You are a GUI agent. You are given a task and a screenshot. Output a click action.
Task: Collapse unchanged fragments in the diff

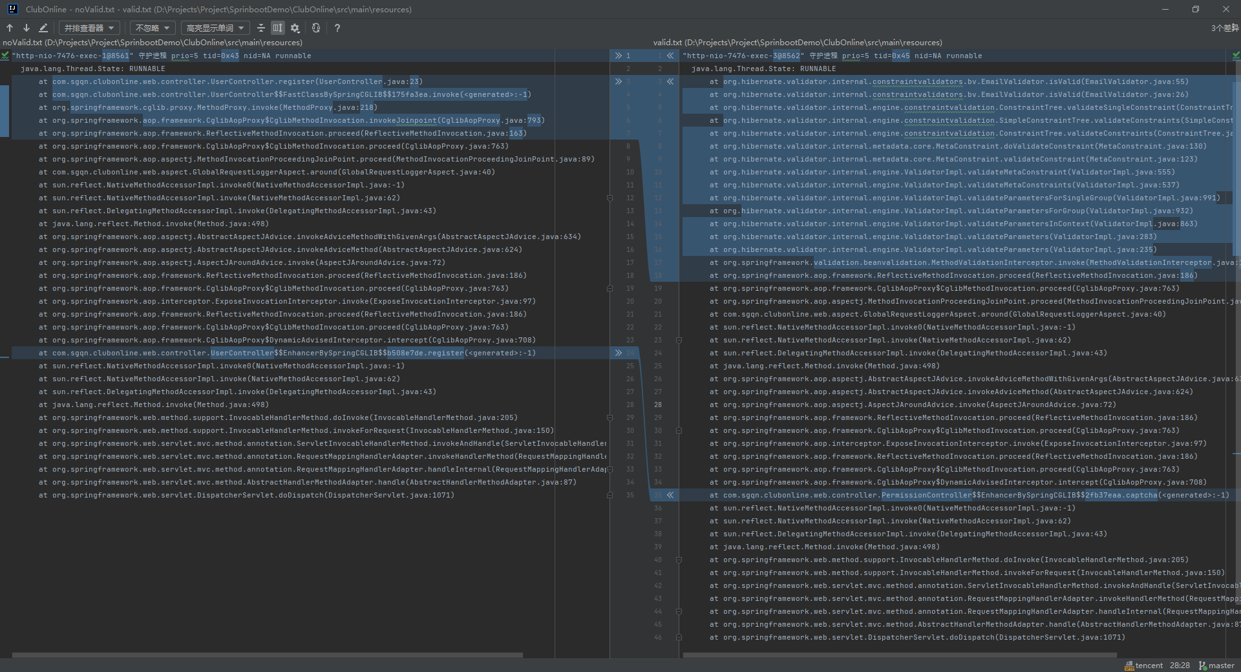261,28
